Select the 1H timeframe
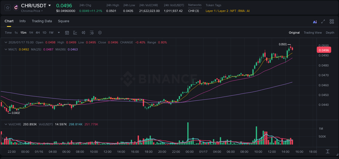The width and height of the screenshot is (339, 159). (31, 33)
